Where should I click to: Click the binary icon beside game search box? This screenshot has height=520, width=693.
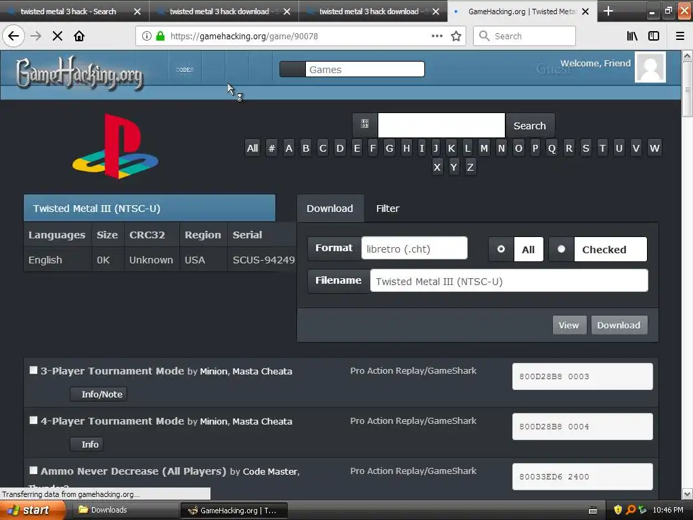(x=365, y=124)
